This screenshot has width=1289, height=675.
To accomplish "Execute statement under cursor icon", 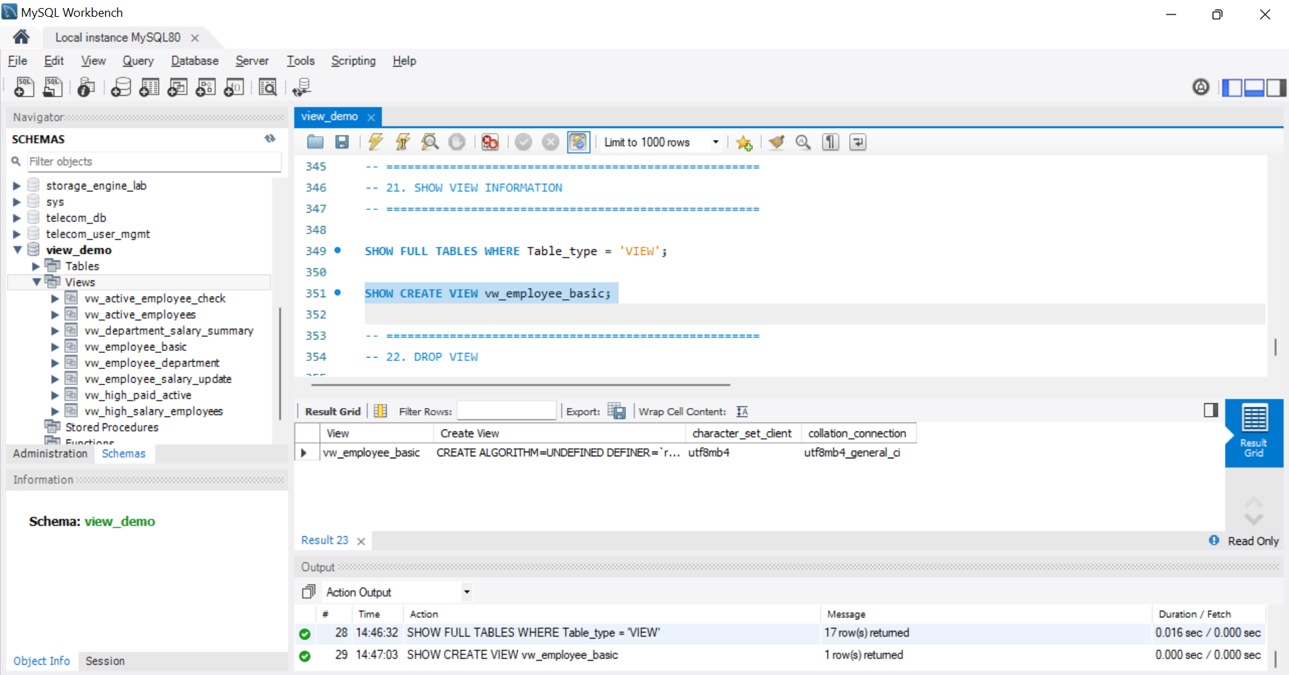I will click(402, 142).
